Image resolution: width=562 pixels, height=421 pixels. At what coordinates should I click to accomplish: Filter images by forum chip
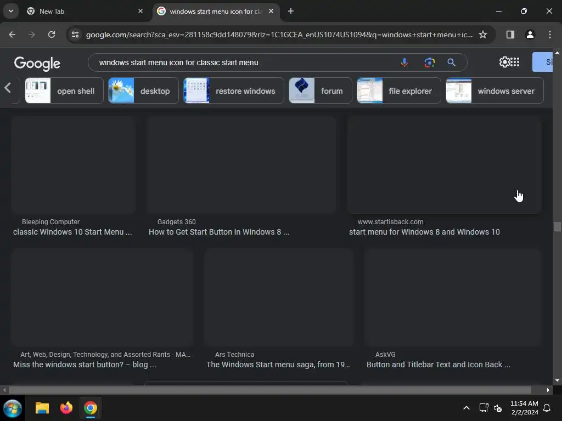pos(321,90)
